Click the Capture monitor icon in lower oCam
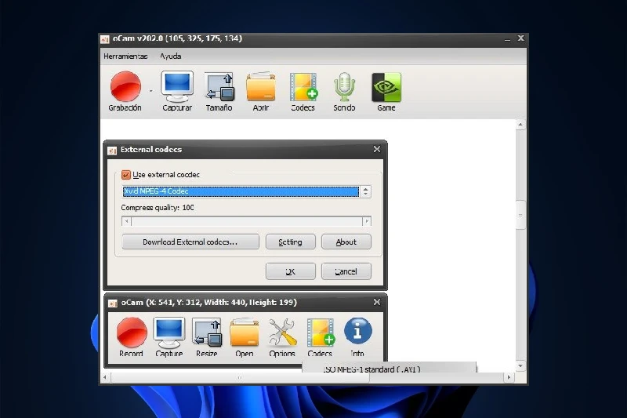Viewport: 627px width, 418px height. (x=169, y=333)
